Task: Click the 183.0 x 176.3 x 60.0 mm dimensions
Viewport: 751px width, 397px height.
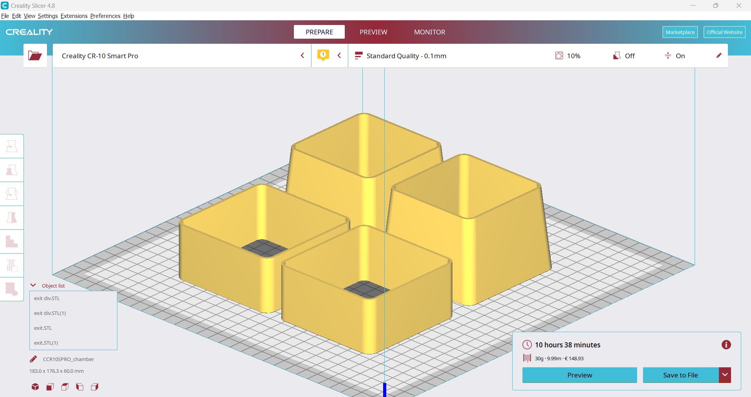Action: [57, 371]
